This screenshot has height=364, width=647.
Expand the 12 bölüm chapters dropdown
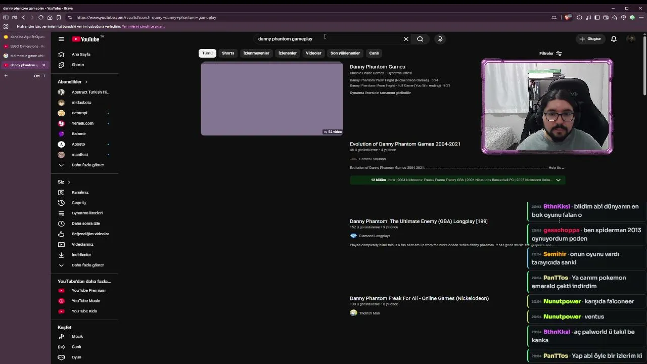coord(558,180)
